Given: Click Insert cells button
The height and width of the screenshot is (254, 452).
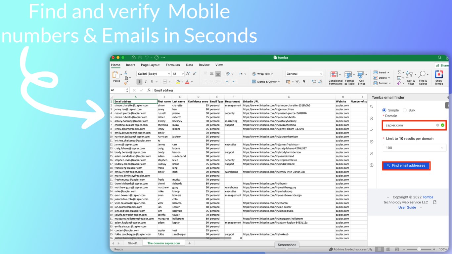Looking at the screenshot, I should [381, 72].
